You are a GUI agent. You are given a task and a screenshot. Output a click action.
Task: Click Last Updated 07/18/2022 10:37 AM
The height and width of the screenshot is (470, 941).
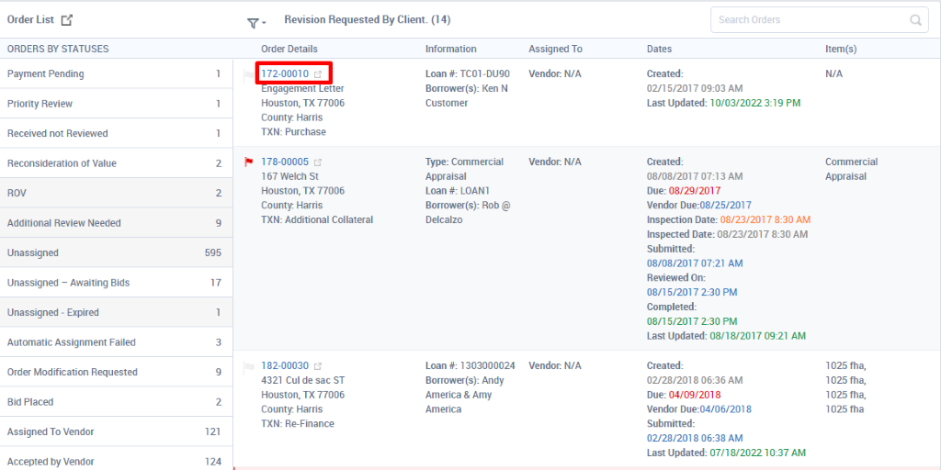coord(726,453)
